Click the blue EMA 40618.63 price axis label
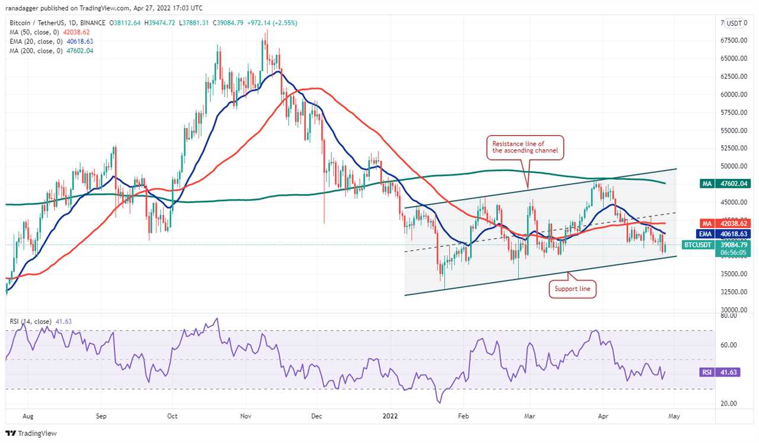Image resolution: width=759 pixels, height=443 pixels. coord(723,234)
